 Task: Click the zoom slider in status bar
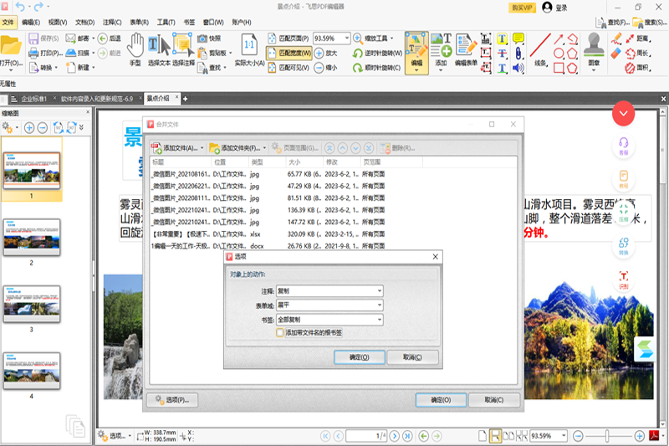[x=609, y=436]
